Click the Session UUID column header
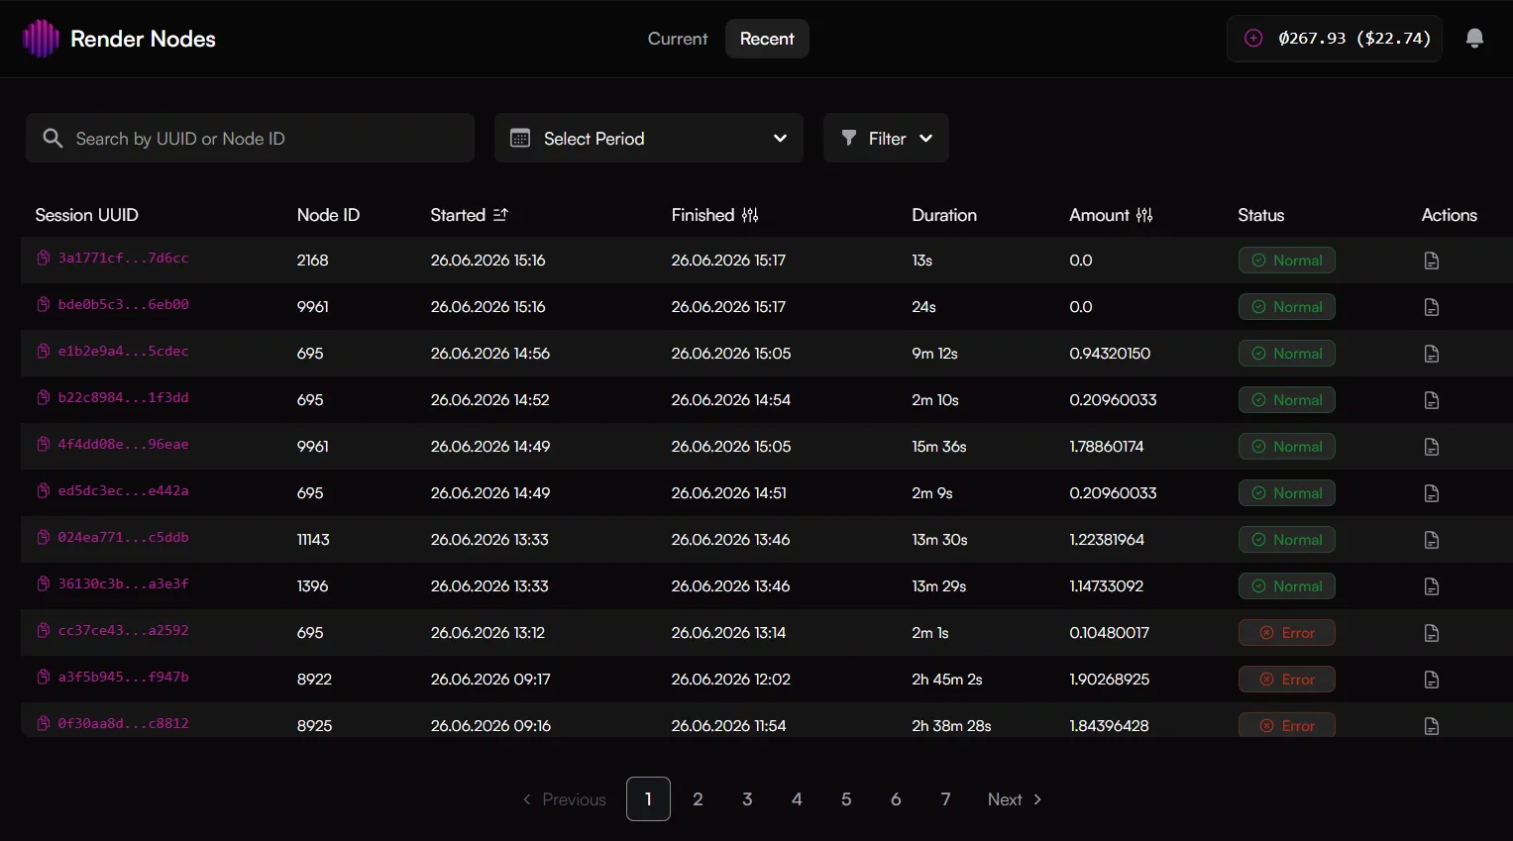Screen dimensions: 1513x841 point(87,215)
